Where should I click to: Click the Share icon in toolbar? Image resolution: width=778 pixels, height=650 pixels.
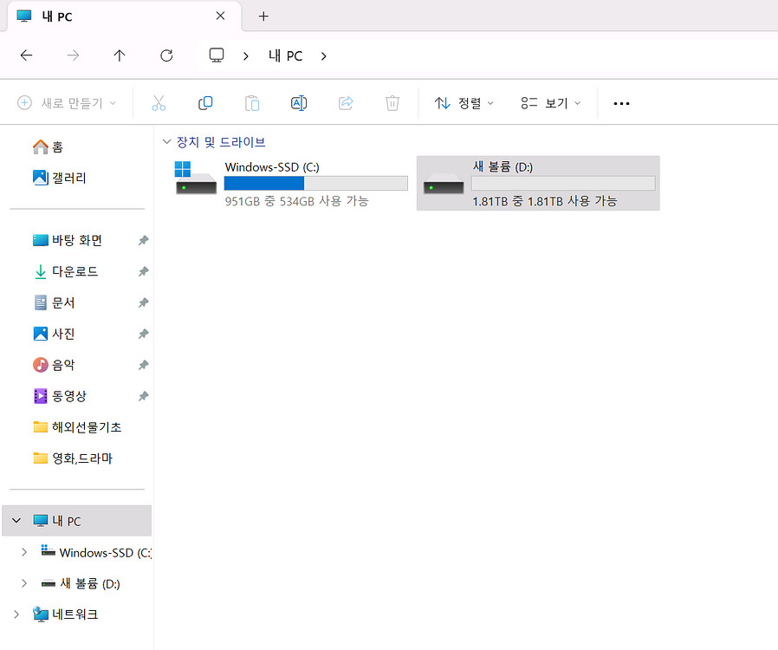point(346,103)
